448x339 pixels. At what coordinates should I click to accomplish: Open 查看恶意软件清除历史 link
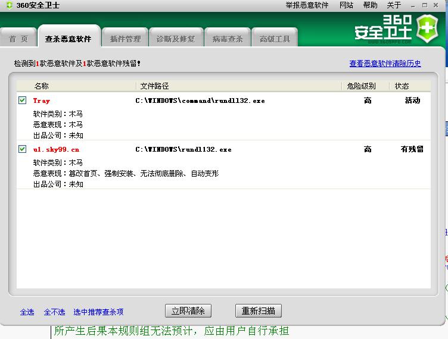pyautogui.click(x=385, y=63)
